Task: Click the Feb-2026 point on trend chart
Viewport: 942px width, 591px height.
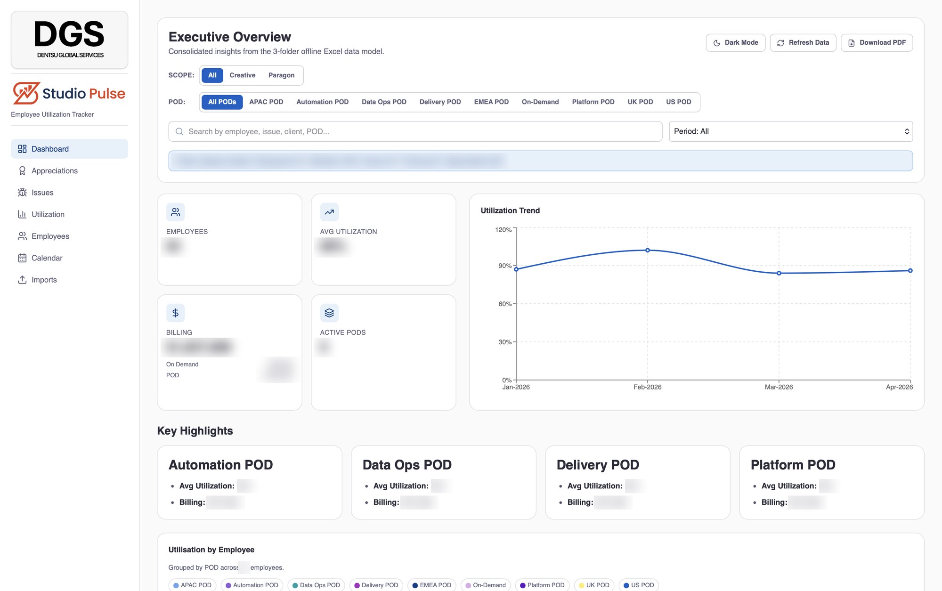Action: click(x=647, y=251)
